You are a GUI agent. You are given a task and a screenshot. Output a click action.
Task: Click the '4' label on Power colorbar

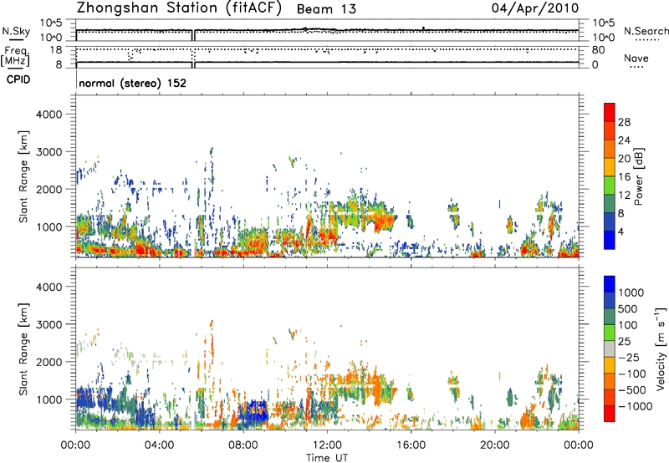click(621, 232)
